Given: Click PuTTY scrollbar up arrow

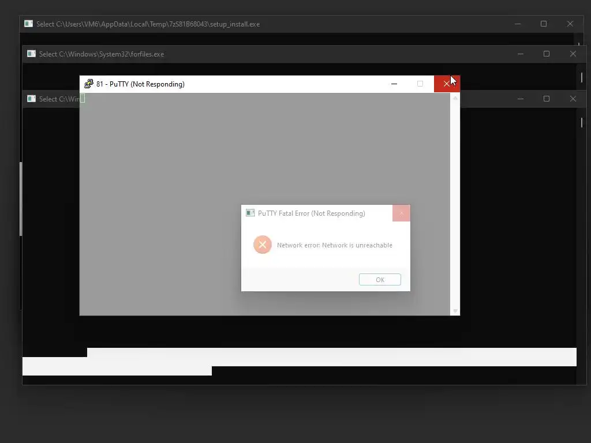Looking at the screenshot, I should (455, 98).
